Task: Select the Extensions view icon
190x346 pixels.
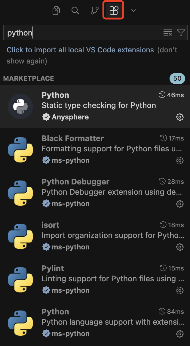Action: point(114,10)
